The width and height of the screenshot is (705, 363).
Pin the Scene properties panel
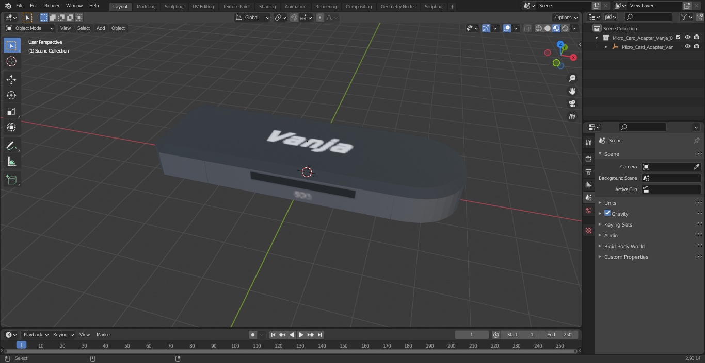(x=696, y=141)
